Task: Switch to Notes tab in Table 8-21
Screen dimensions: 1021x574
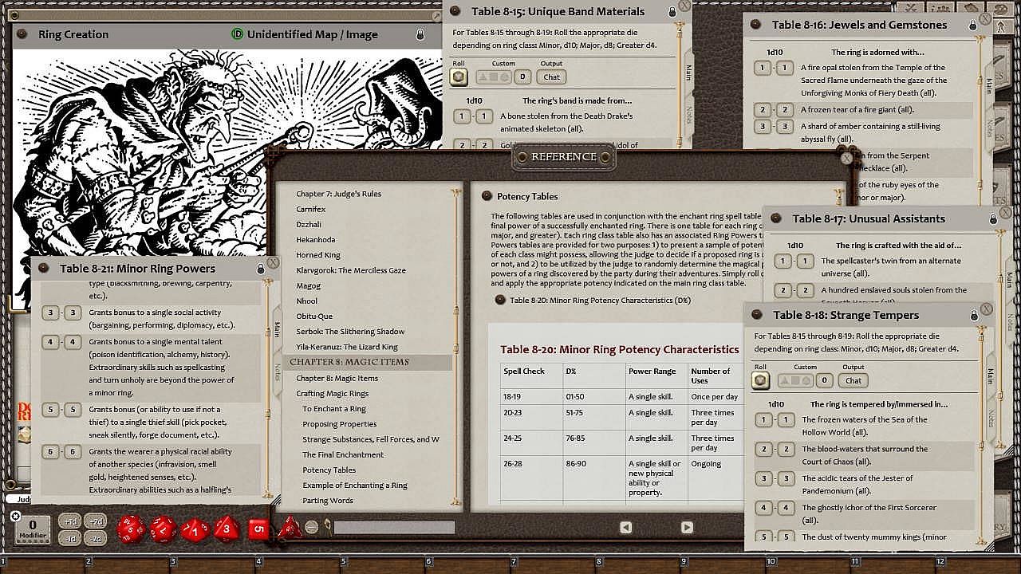Action: pos(278,372)
